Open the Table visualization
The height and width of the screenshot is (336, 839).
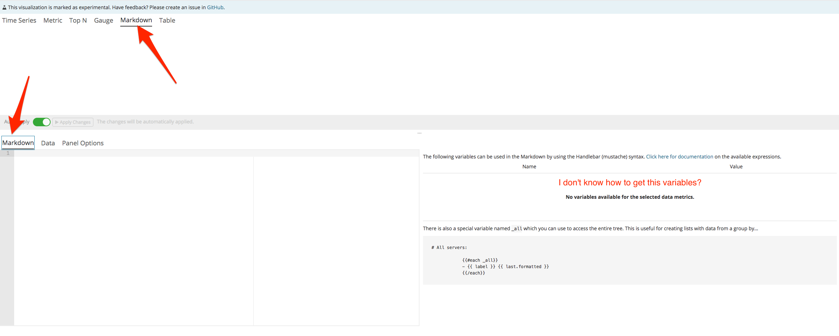[x=167, y=20]
